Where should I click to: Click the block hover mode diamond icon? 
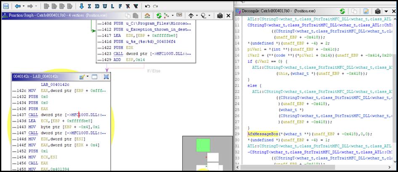191,16
